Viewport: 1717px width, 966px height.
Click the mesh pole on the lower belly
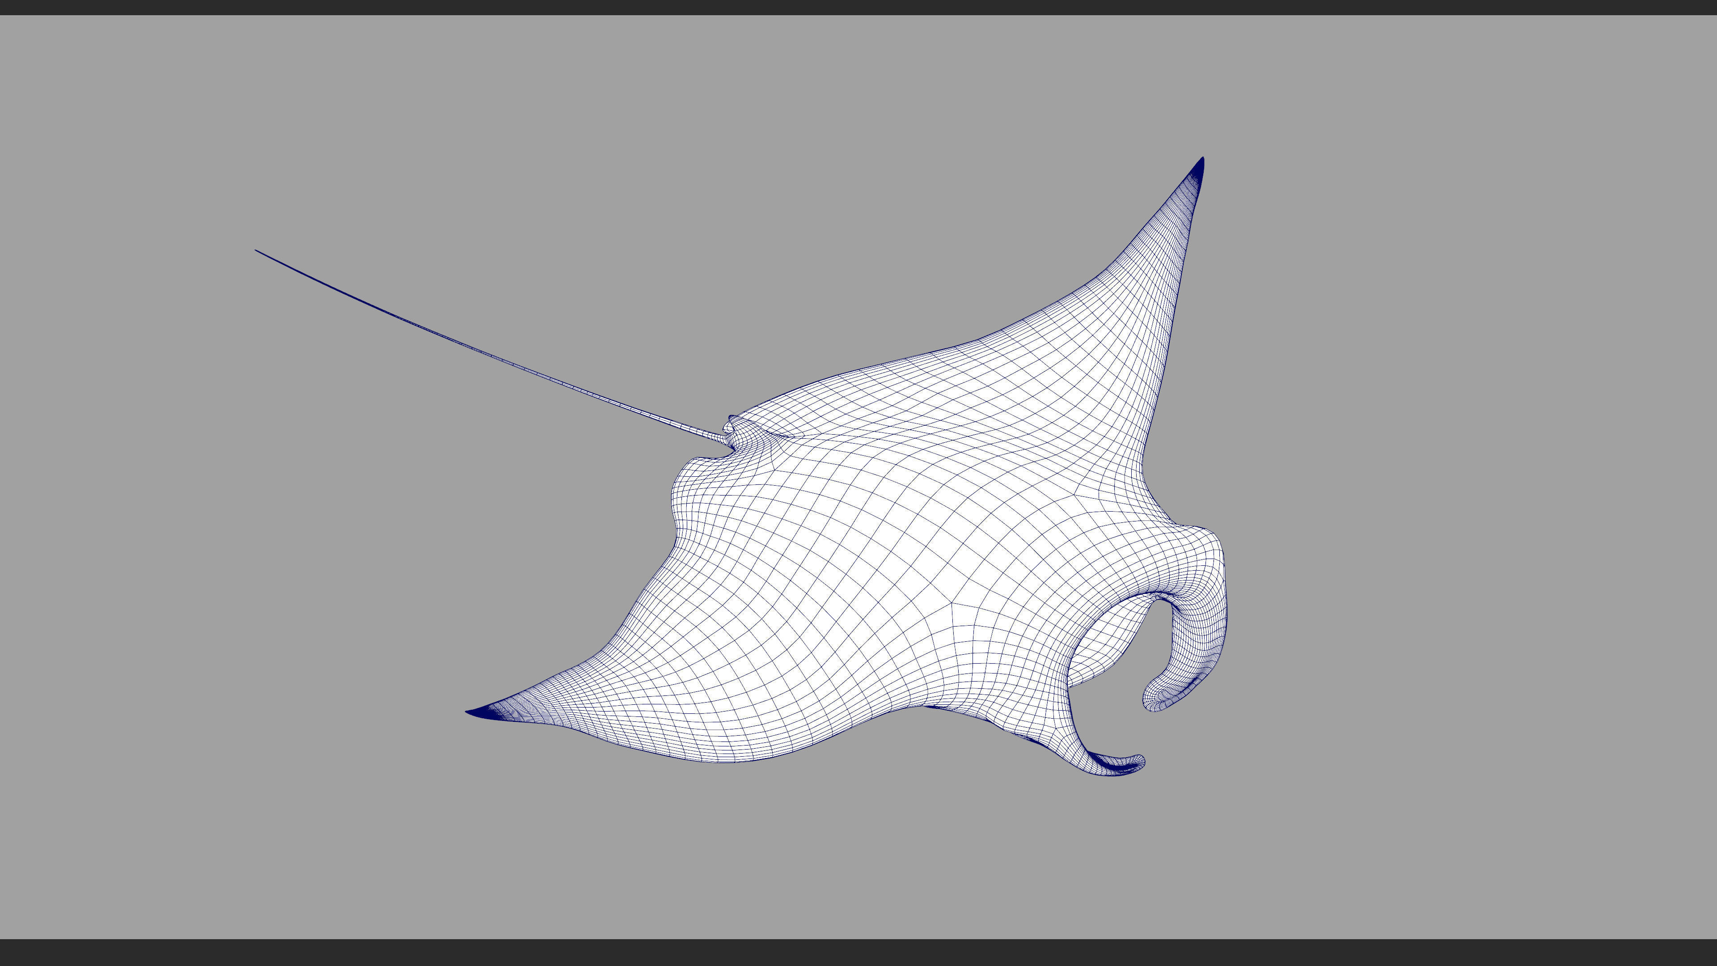coord(952,604)
